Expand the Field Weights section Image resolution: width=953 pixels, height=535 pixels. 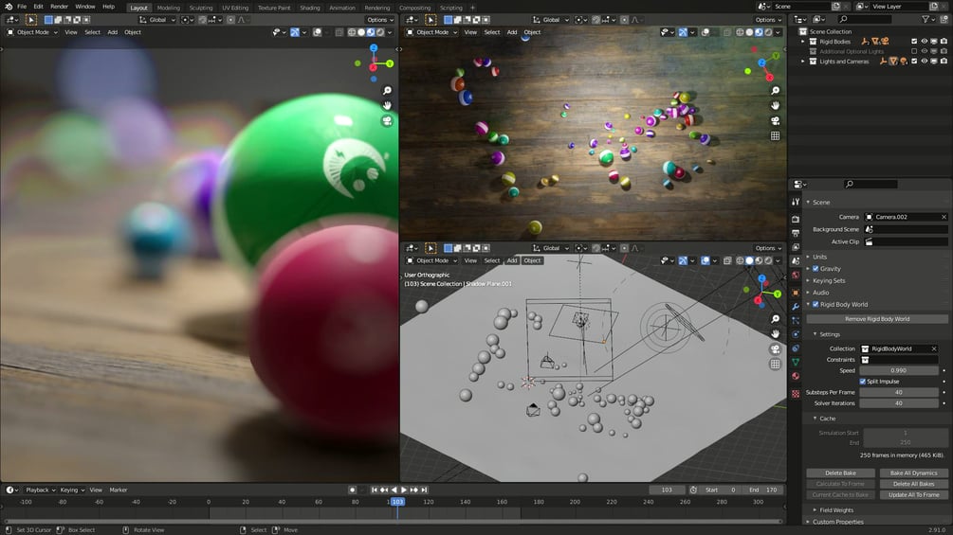(x=835, y=510)
